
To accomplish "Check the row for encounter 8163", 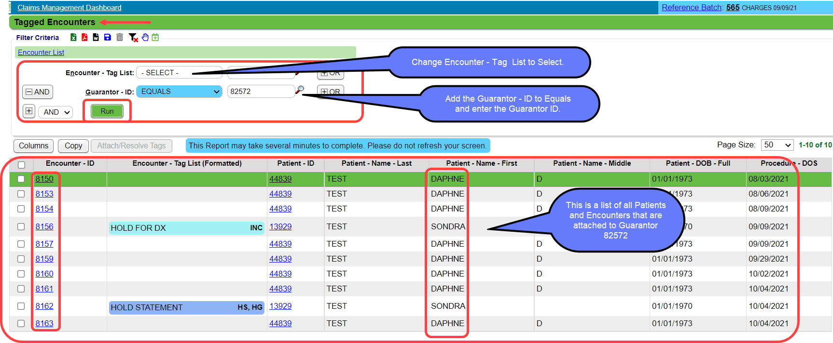I will 21,323.
